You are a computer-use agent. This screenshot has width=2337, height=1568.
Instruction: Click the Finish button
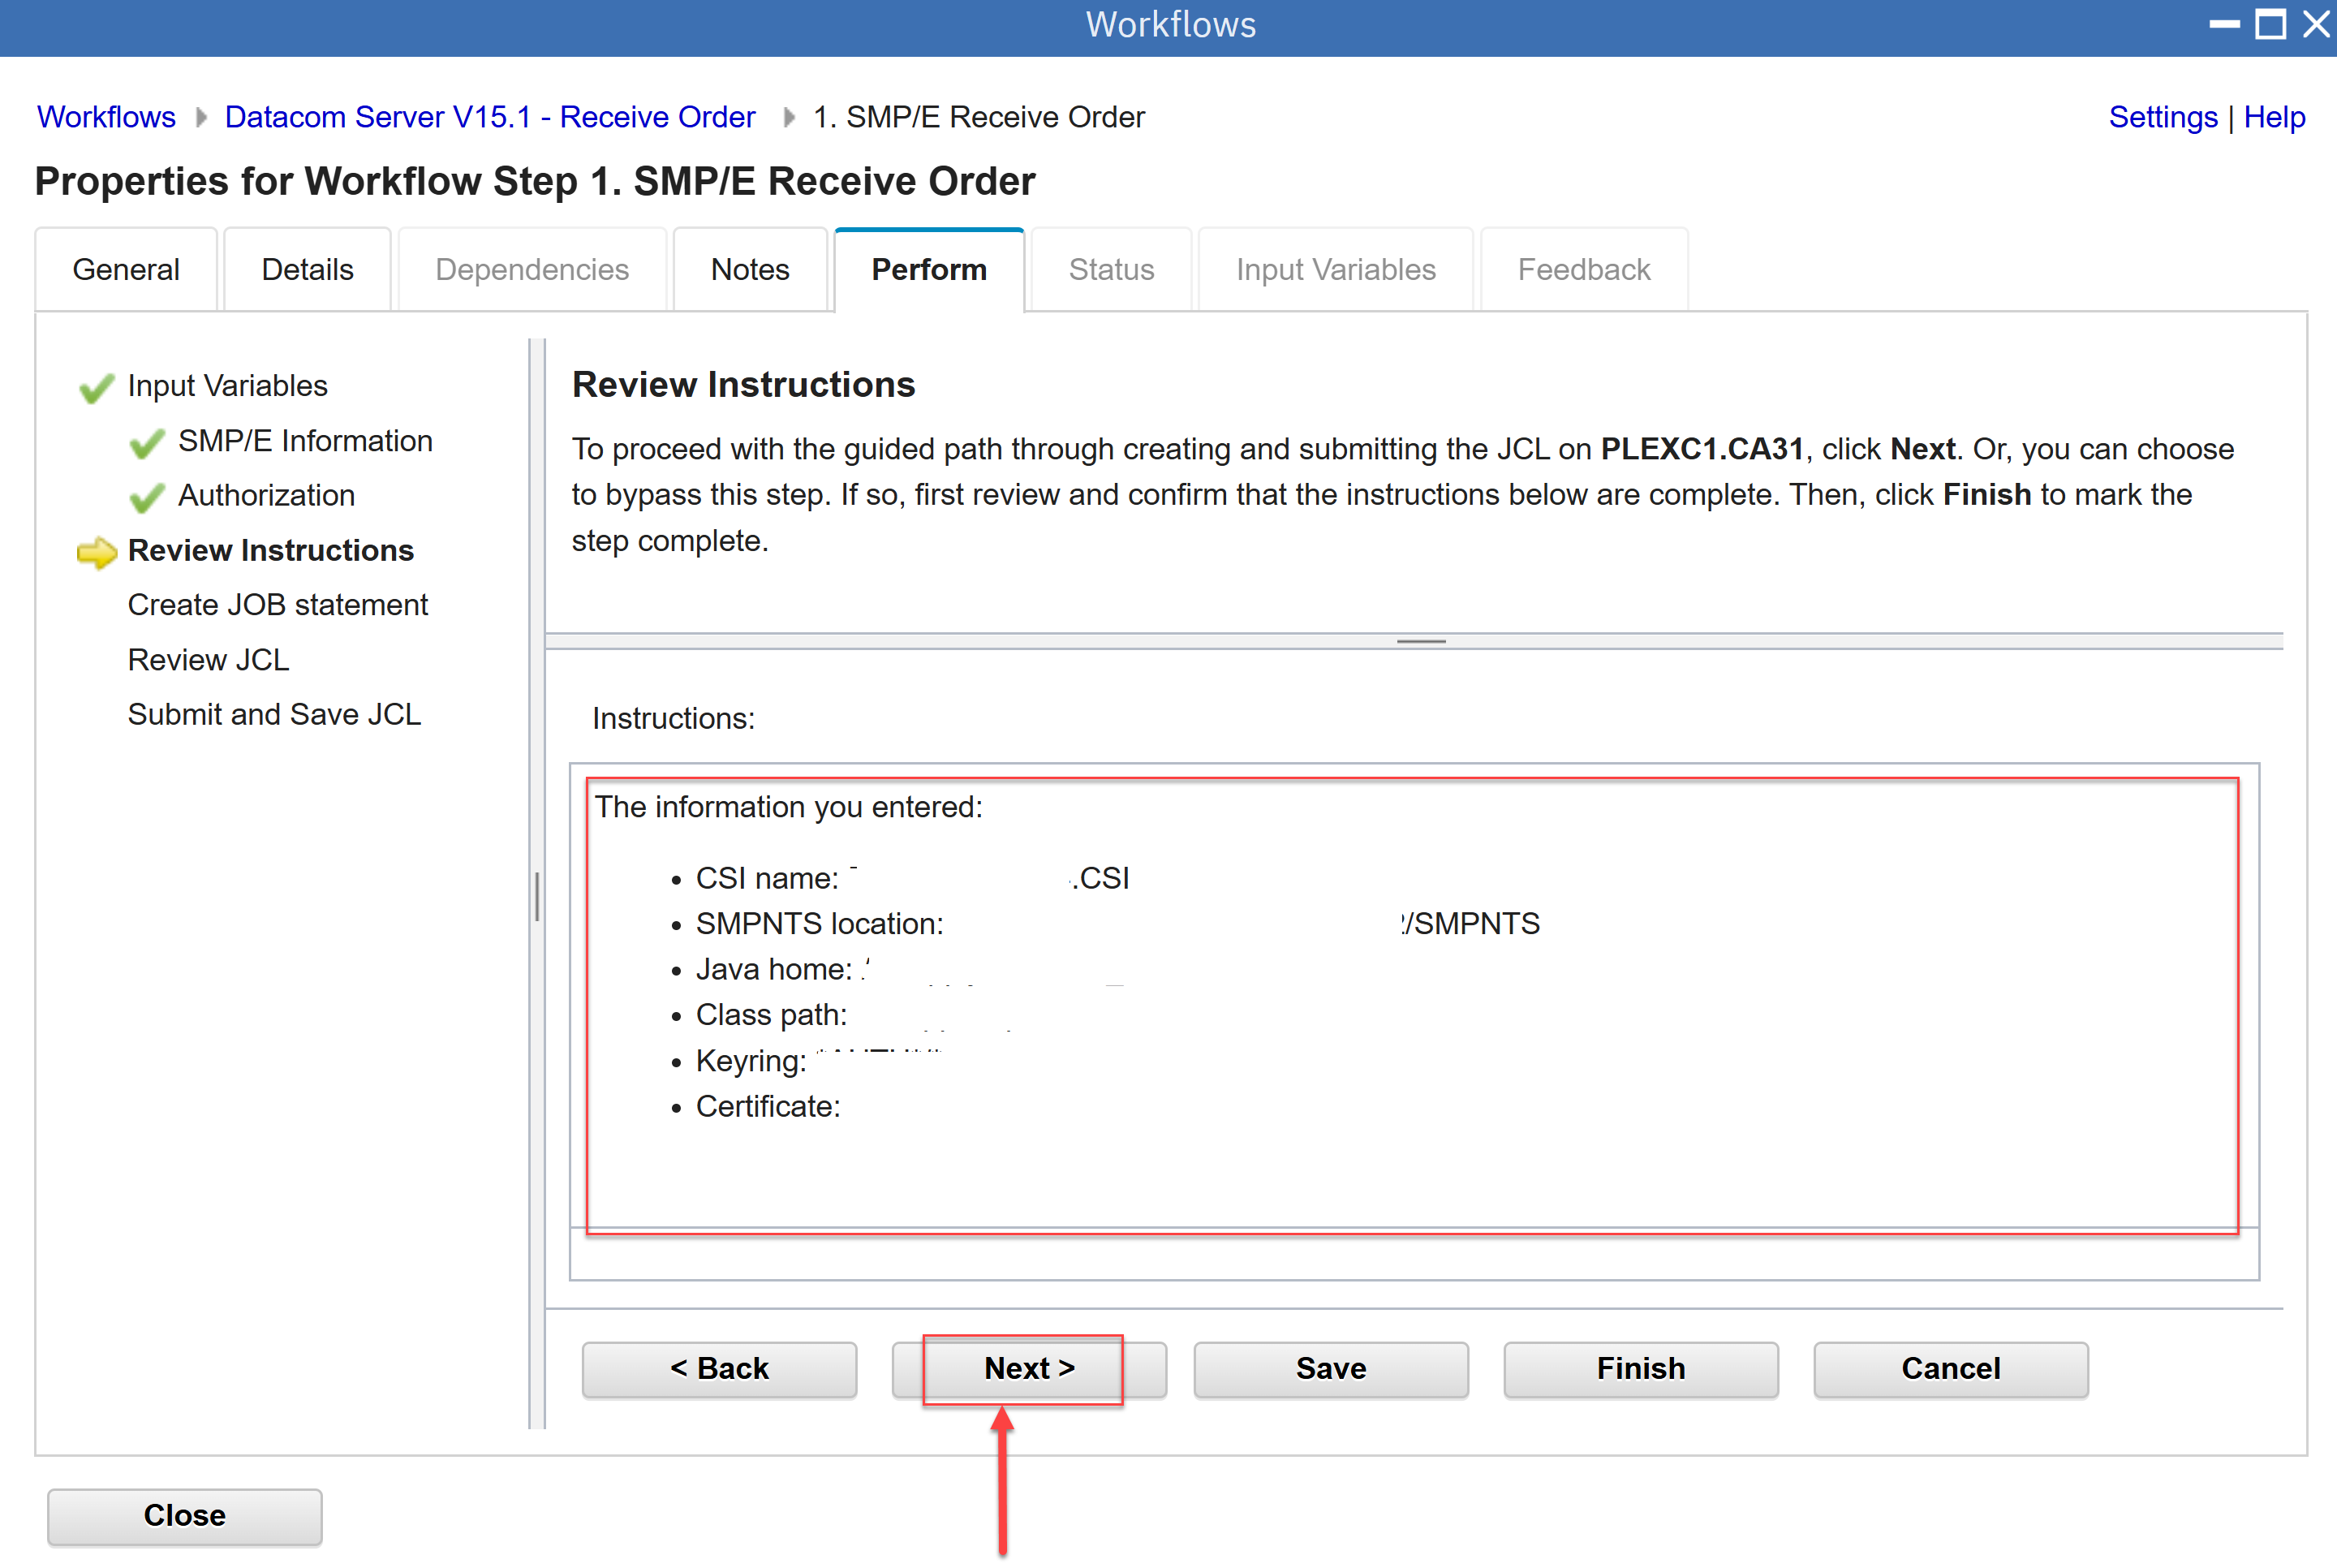(x=1640, y=1368)
